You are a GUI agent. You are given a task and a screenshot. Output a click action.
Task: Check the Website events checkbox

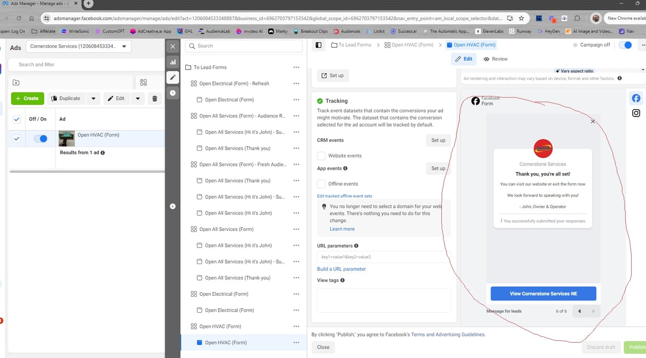pos(321,156)
